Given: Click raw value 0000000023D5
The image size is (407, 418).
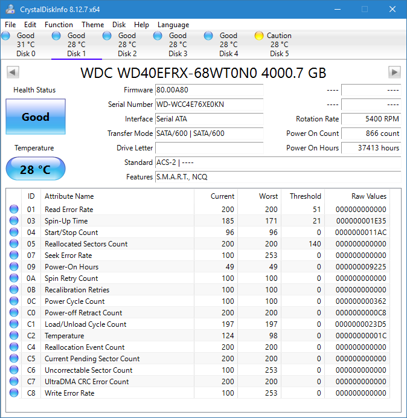Looking at the screenshot, I should click(x=361, y=324).
